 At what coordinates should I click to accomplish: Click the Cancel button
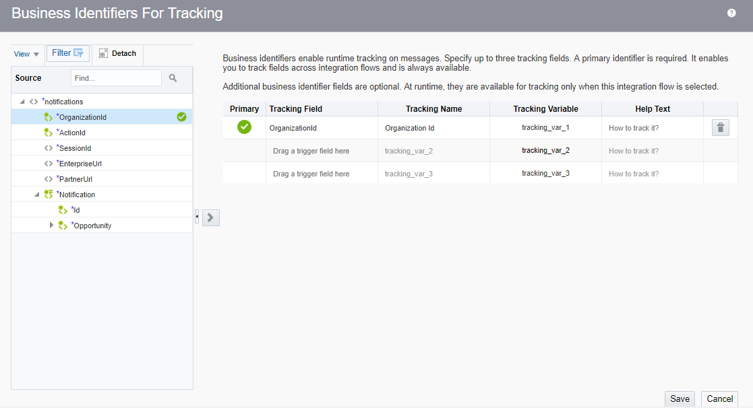click(x=719, y=399)
